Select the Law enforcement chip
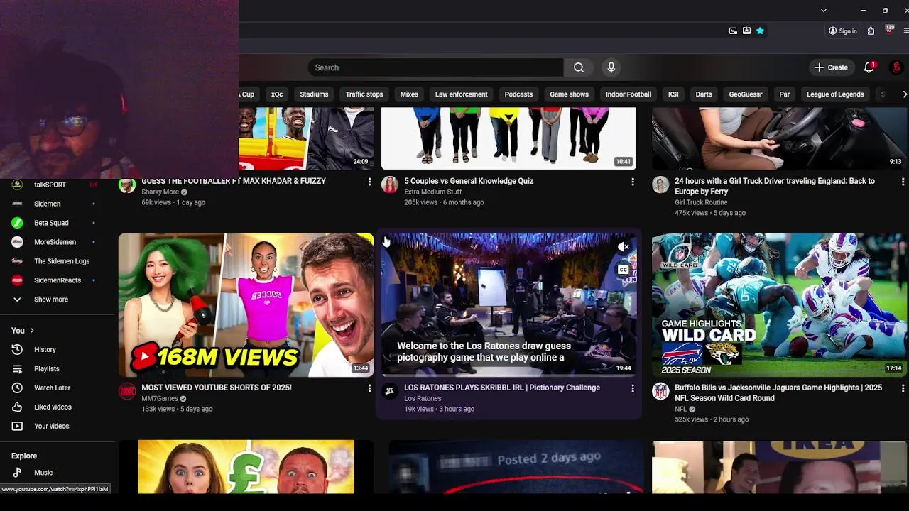Viewport: 909px width, 511px height. click(462, 94)
